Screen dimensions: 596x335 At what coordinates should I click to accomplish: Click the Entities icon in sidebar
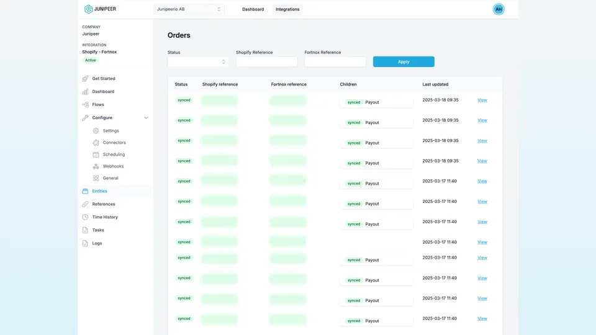(x=85, y=191)
